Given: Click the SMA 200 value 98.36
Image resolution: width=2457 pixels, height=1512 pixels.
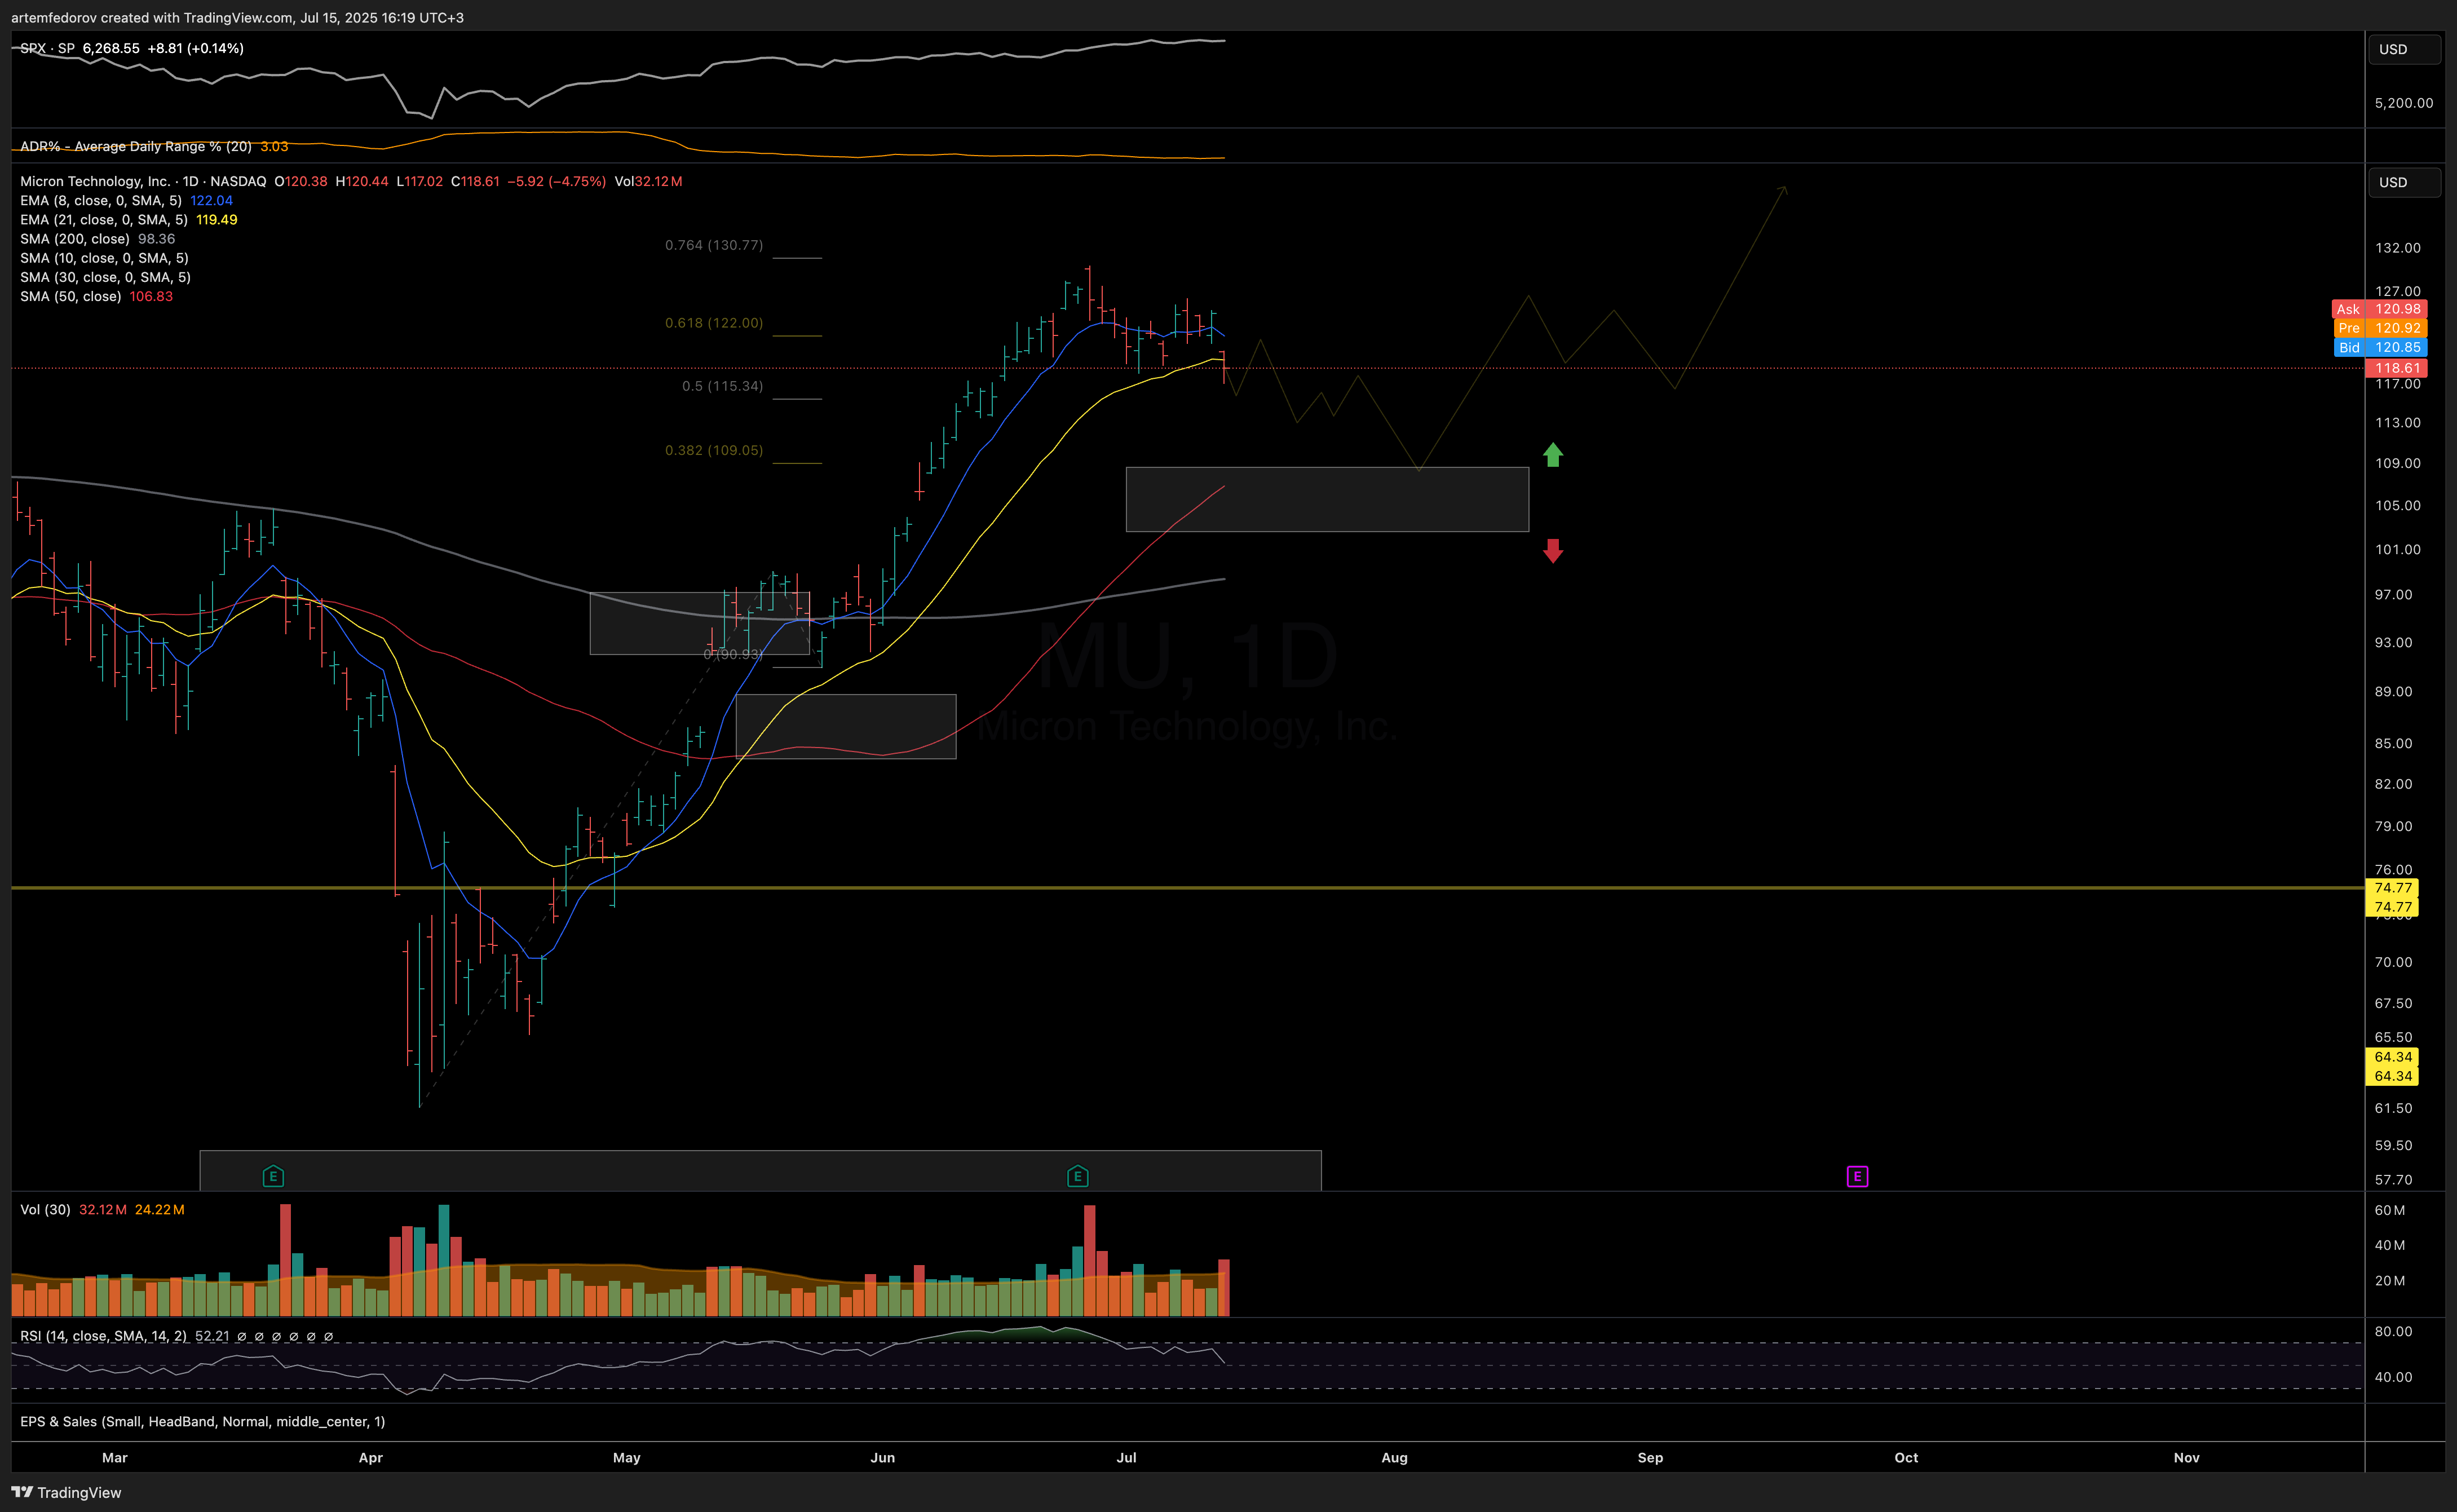Looking at the screenshot, I should (156, 239).
